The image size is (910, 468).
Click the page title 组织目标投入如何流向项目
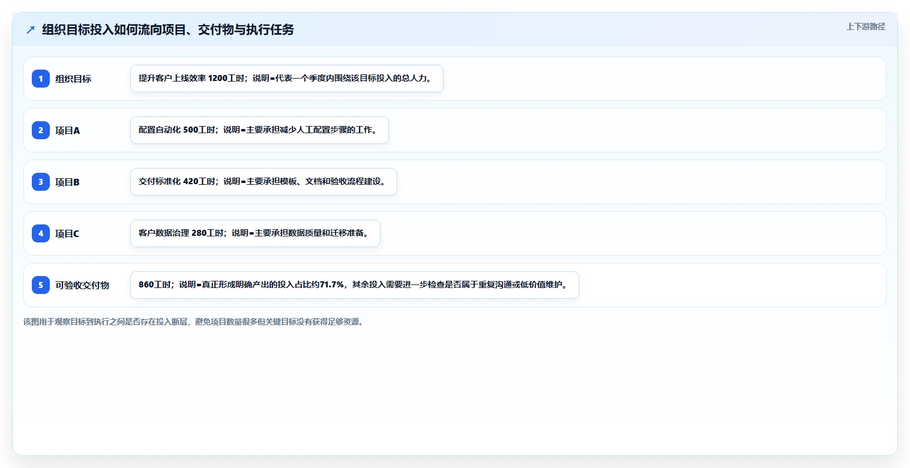(x=168, y=29)
